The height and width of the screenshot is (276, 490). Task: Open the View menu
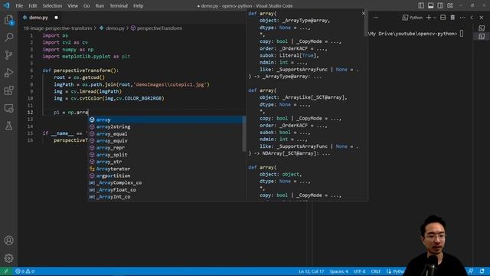(73, 5)
